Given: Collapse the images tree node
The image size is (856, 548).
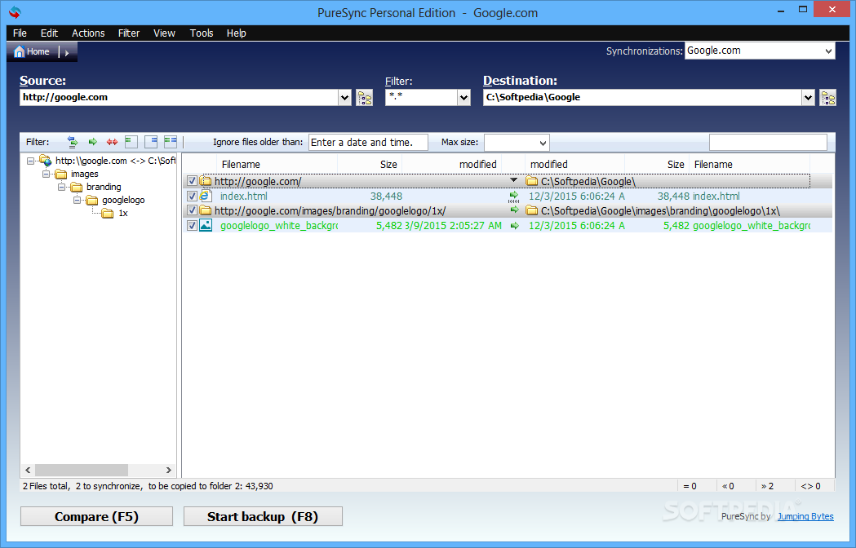Looking at the screenshot, I should (47, 175).
